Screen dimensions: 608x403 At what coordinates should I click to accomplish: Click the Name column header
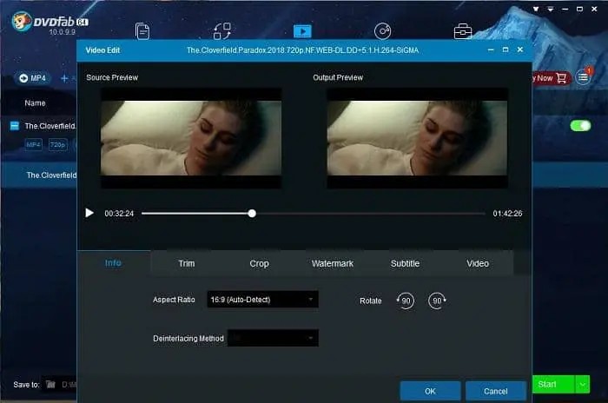35,103
